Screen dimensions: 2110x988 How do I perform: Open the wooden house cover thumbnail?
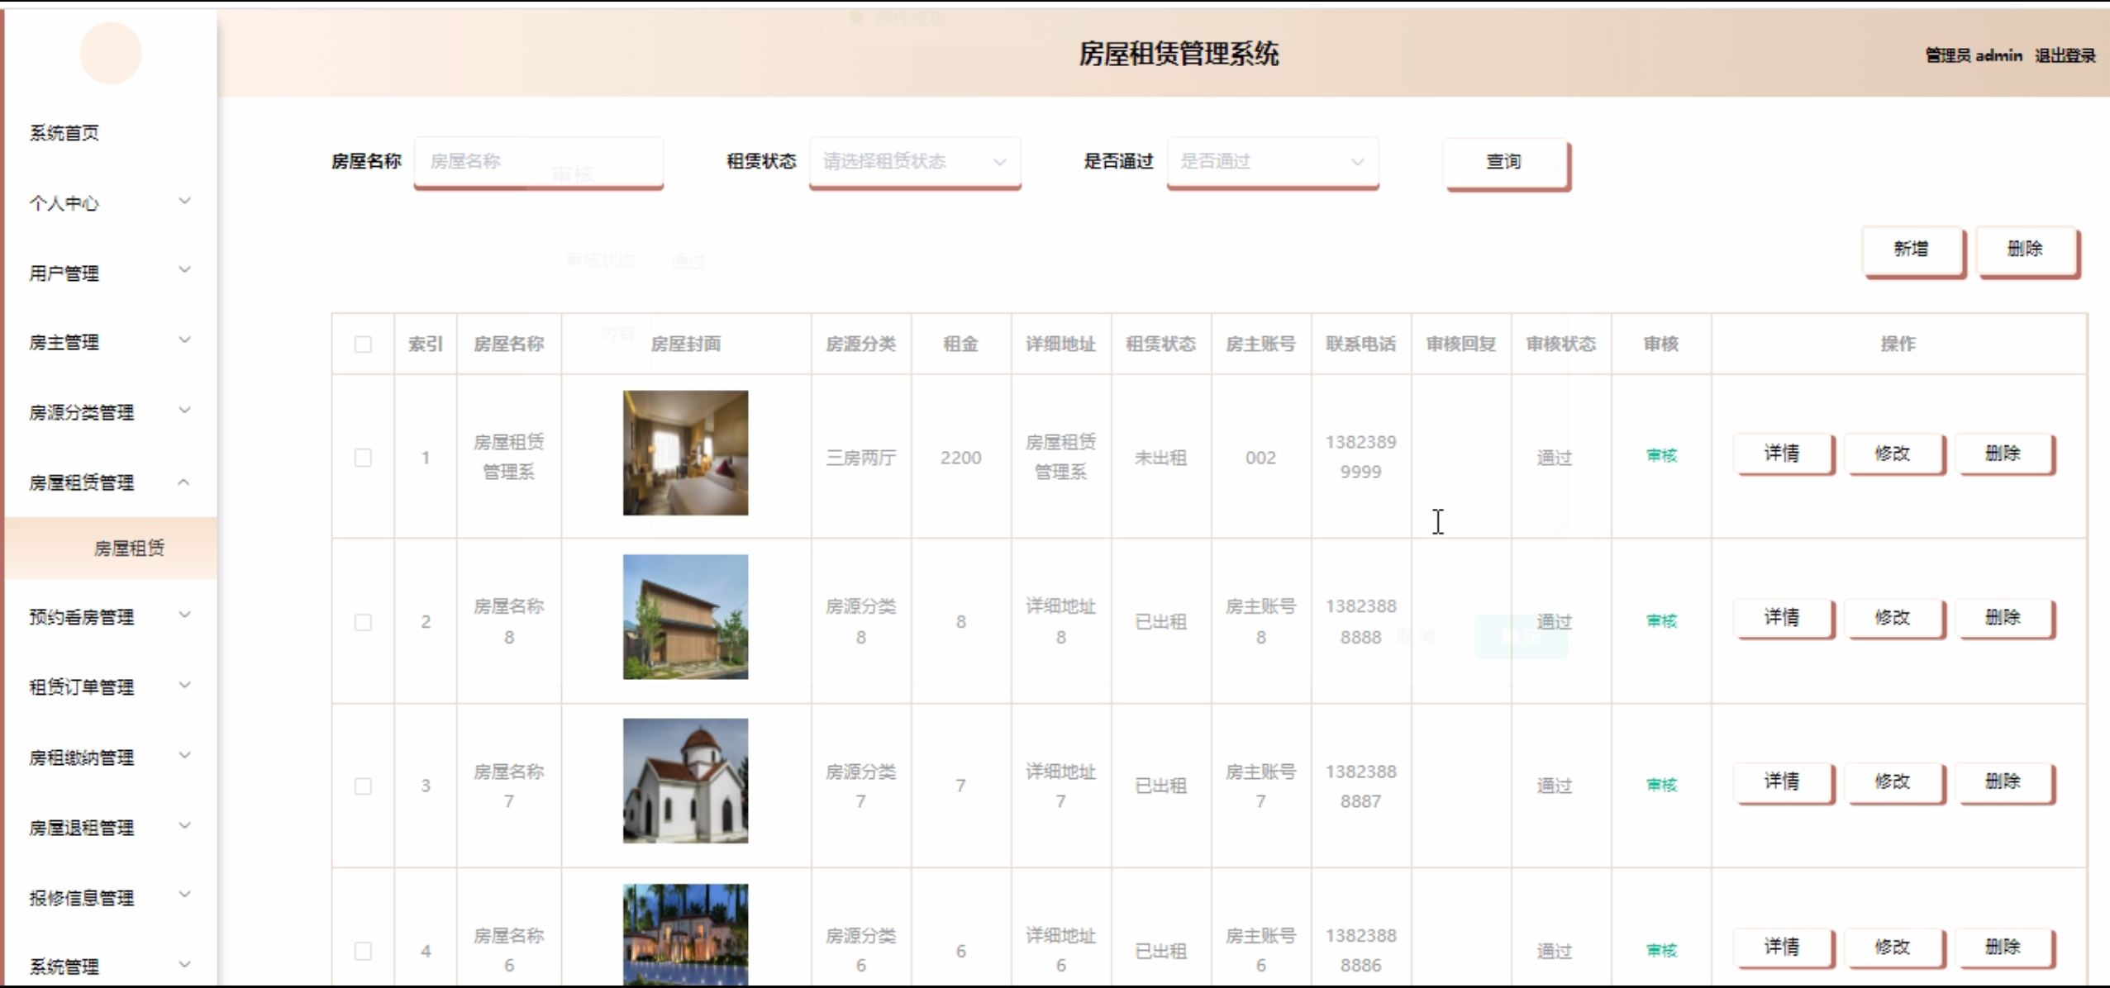click(684, 617)
